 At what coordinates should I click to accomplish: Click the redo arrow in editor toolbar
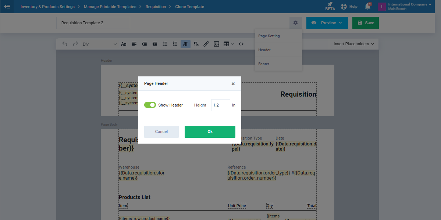pyautogui.click(x=75, y=44)
